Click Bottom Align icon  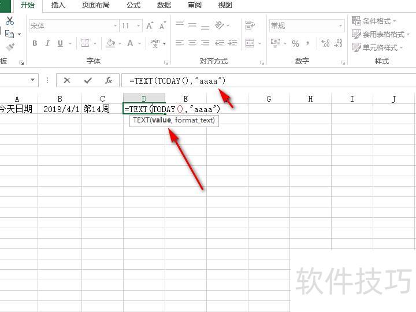point(205,27)
